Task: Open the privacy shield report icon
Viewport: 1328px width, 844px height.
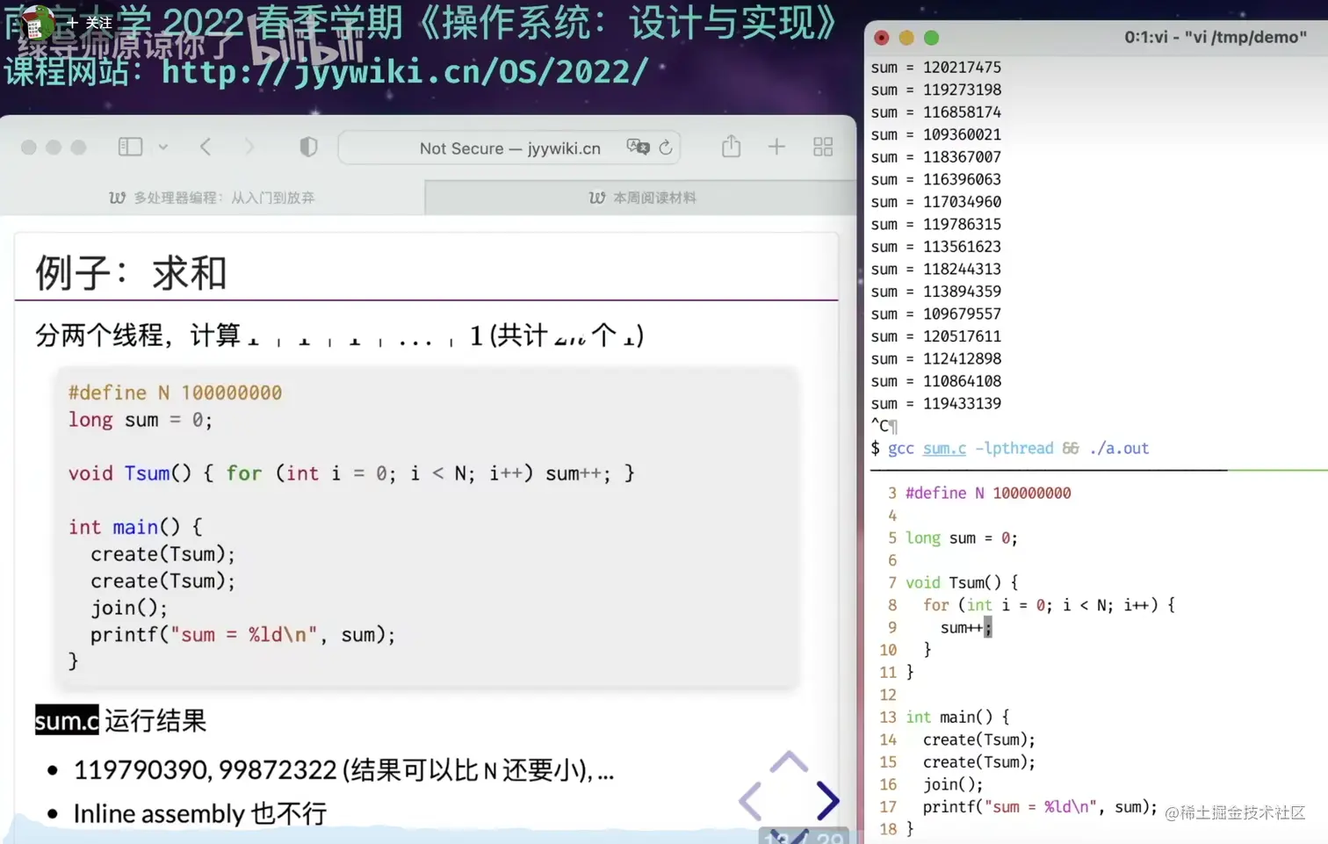Action: coord(308,147)
